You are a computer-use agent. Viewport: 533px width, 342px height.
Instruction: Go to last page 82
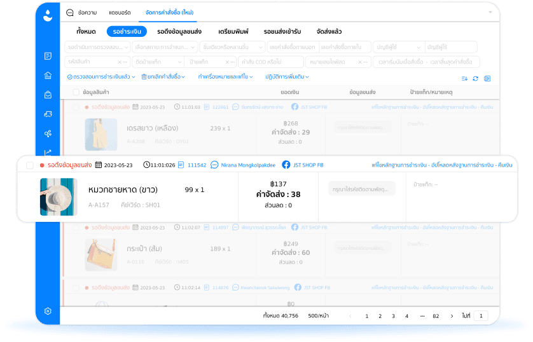coord(436,316)
